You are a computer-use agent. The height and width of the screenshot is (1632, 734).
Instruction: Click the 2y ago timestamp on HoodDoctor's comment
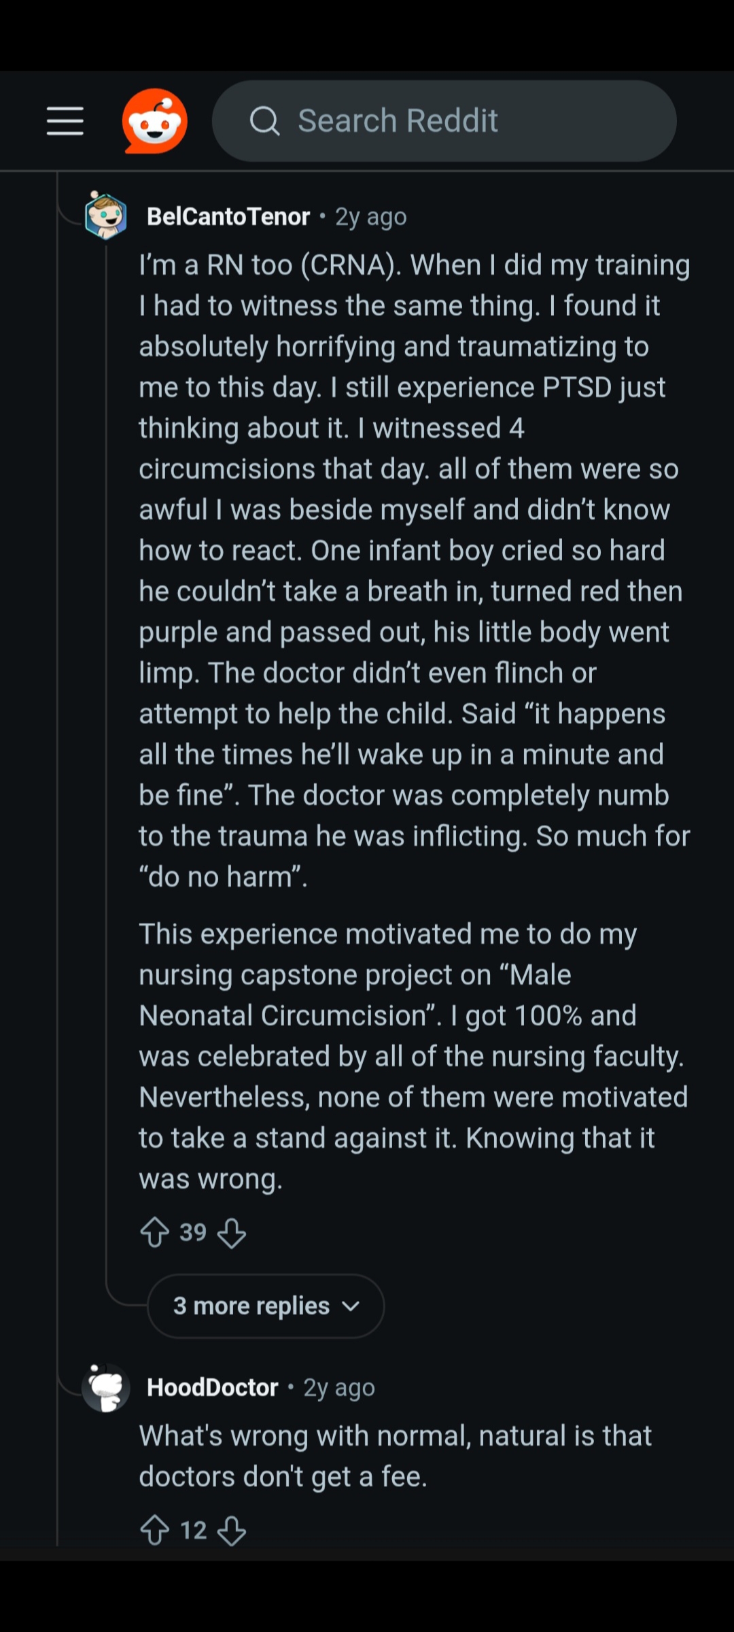coord(339,1388)
